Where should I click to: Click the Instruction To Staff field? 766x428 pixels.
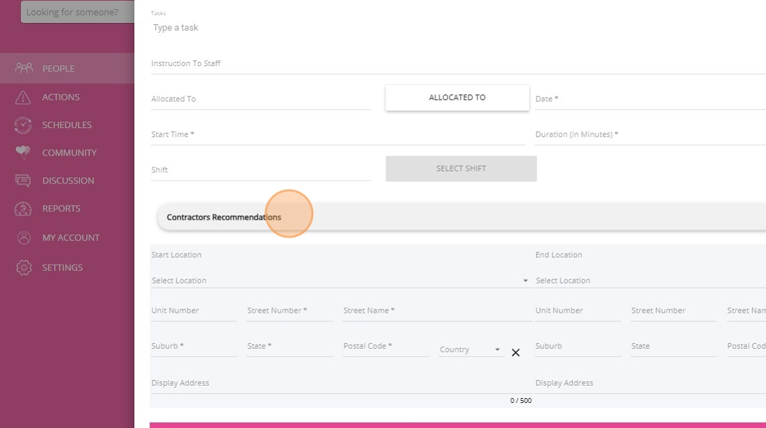(x=458, y=64)
